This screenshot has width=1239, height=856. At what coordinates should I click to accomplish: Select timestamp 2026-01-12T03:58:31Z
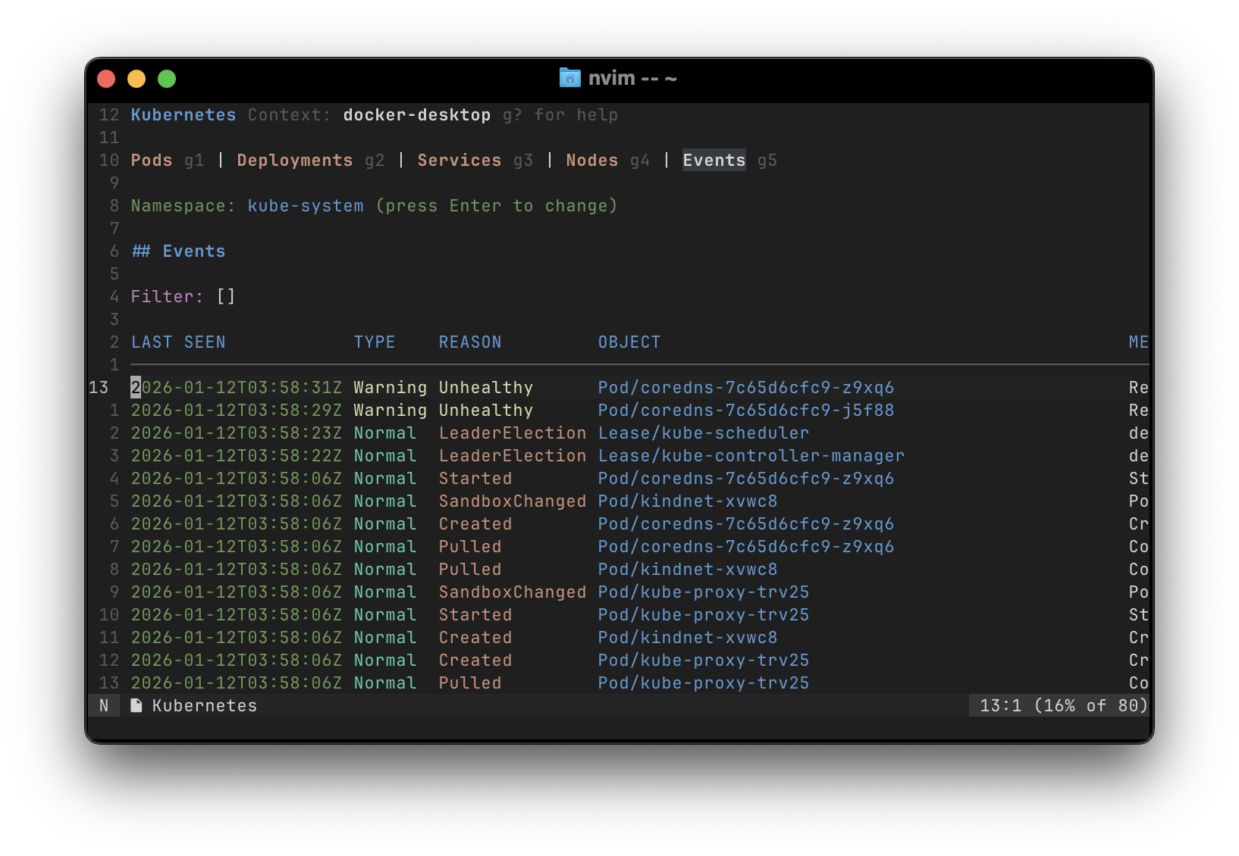point(237,388)
